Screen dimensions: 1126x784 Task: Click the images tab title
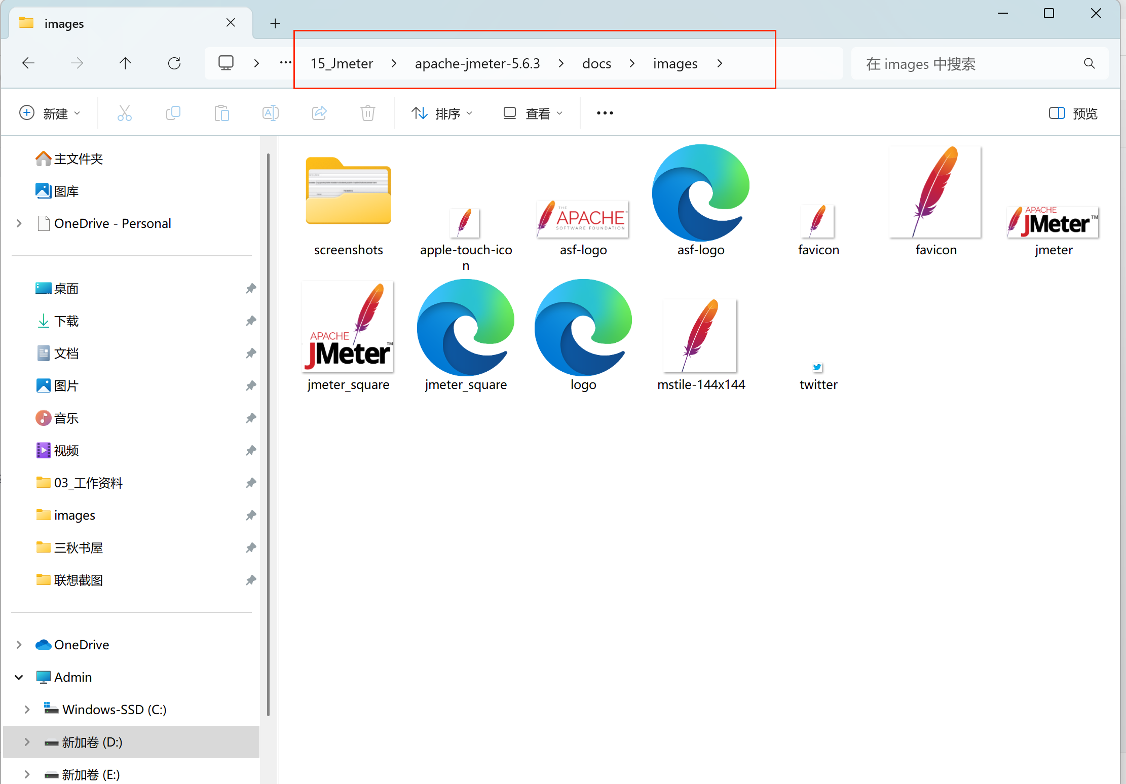[64, 24]
